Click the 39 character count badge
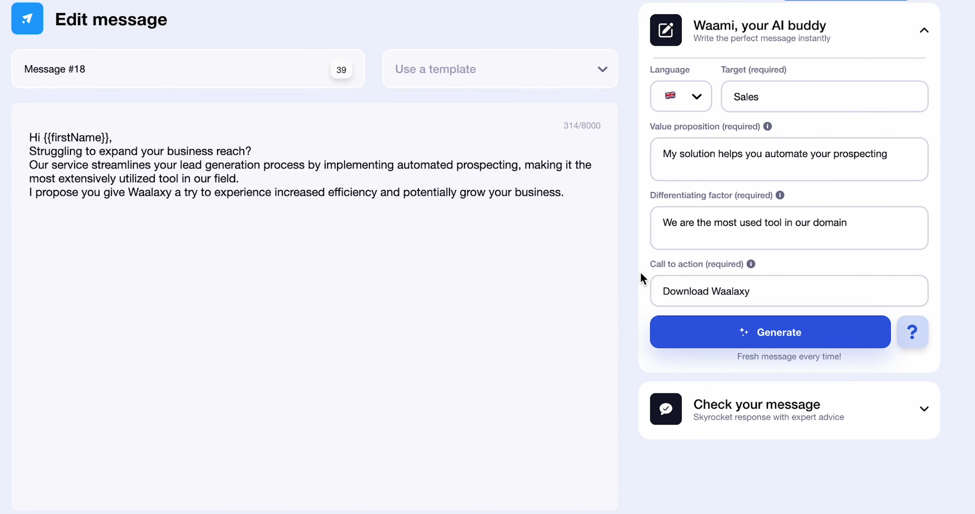The width and height of the screenshot is (975, 514). click(x=341, y=70)
